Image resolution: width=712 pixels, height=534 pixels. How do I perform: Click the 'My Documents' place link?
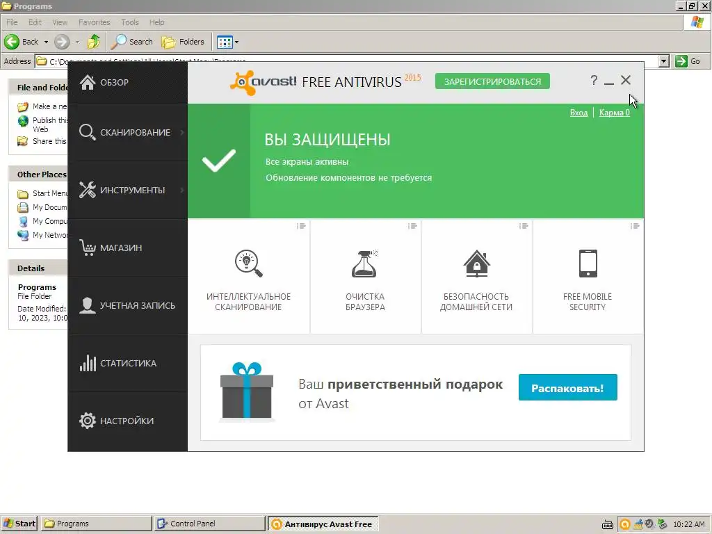pyautogui.click(x=42, y=207)
